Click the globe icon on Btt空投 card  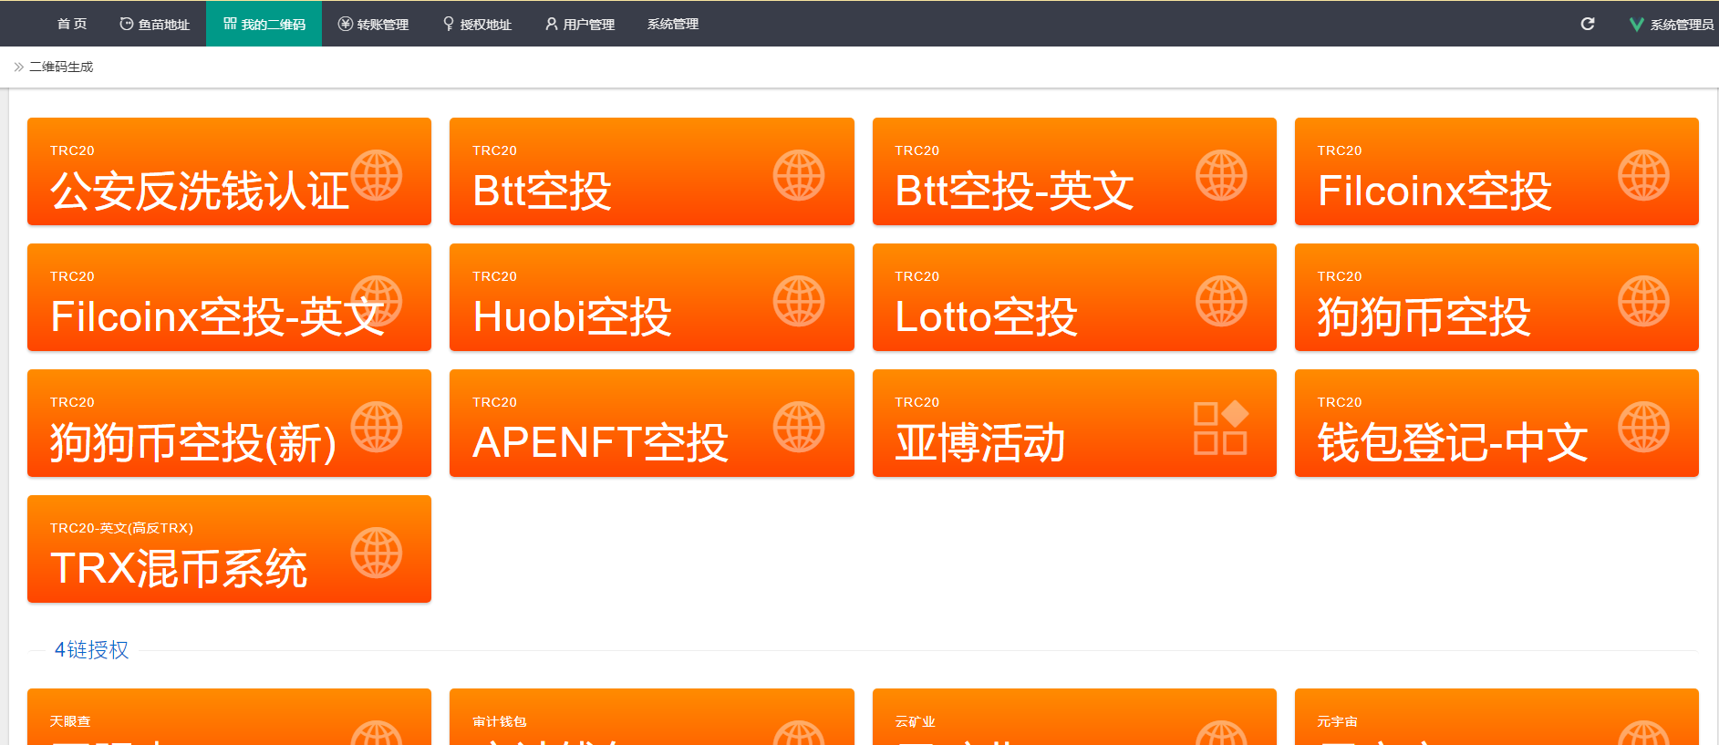(x=799, y=175)
